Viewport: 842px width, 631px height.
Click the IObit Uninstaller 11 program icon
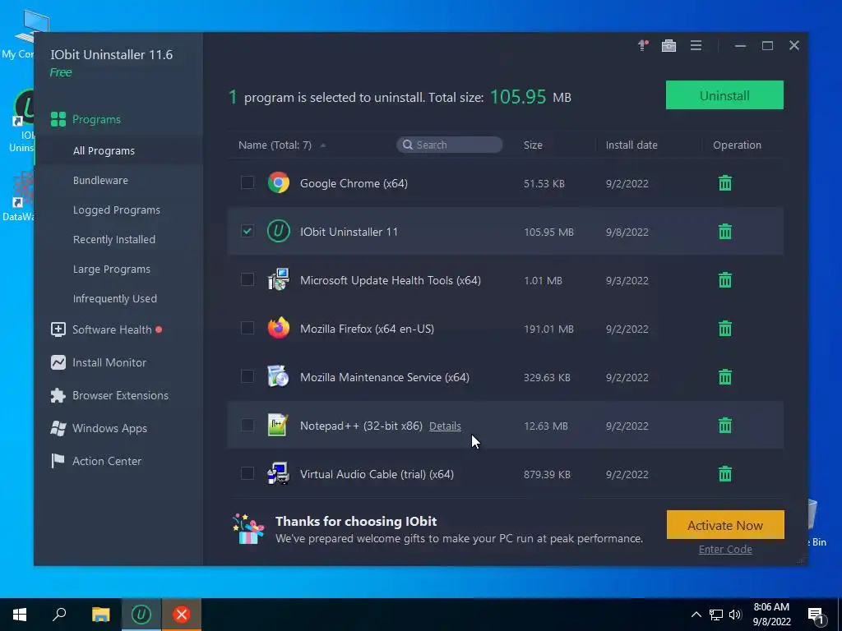[278, 231]
